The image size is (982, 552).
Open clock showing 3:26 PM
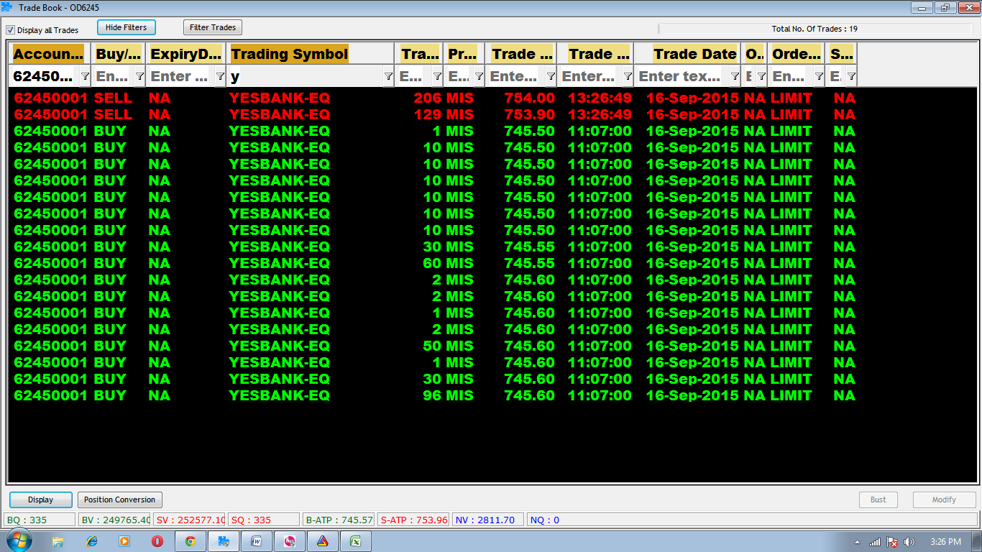coord(945,541)
